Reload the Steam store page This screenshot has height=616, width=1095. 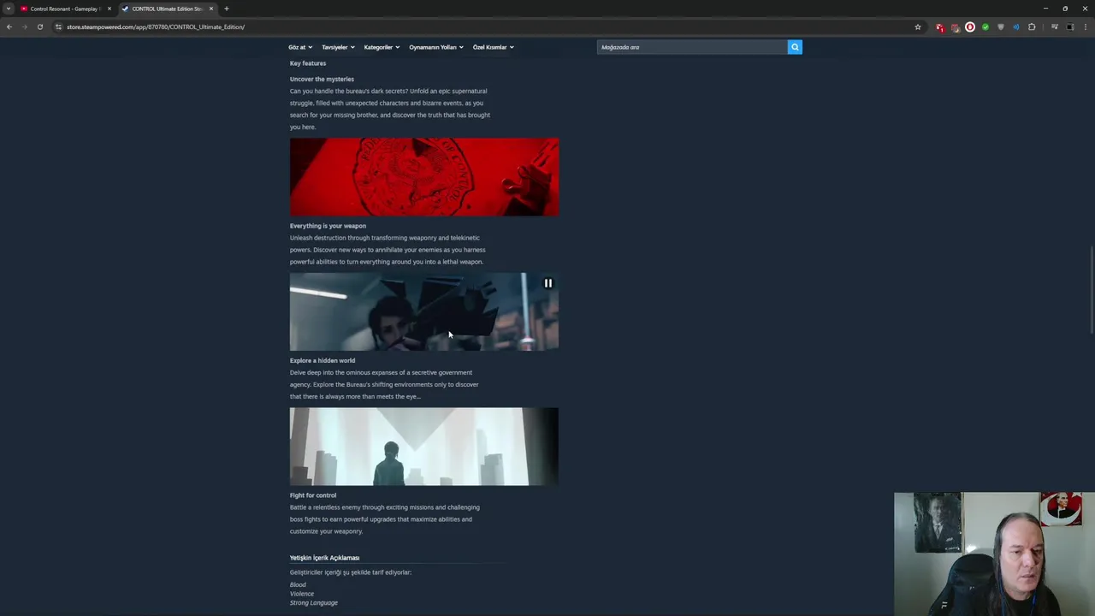(x=39, y=27)
